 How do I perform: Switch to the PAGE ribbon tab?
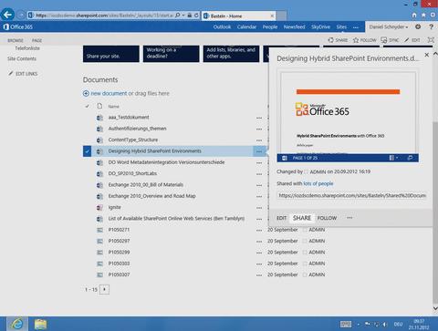(36, 40)
